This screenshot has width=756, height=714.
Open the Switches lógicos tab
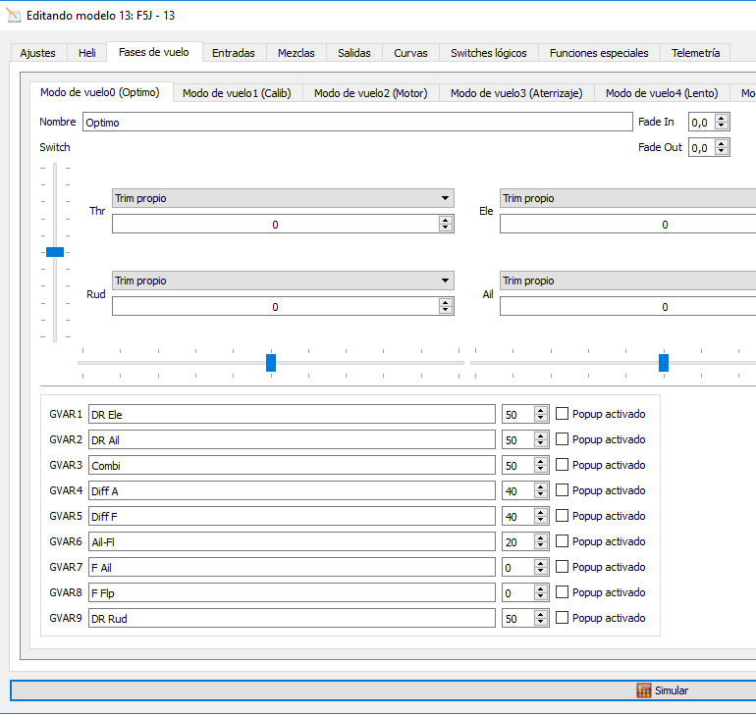488,53
